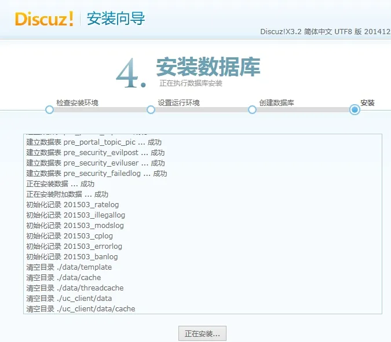The height and width of the screenshot is (342, 391).
Task: Click the 正在执行数据库安装 subtitle
Action: (191, 83)
